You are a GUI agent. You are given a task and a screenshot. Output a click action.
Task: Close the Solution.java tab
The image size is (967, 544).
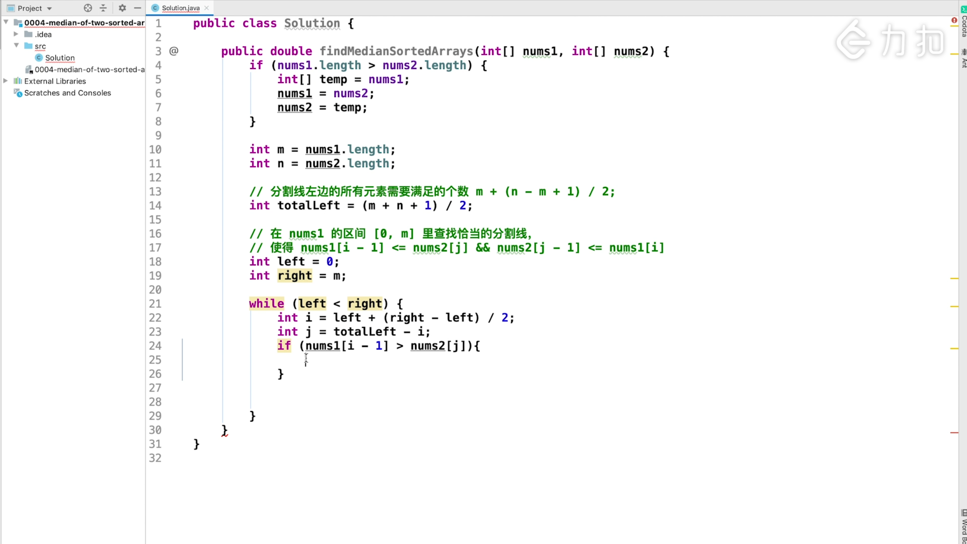[x=206, y=8]
